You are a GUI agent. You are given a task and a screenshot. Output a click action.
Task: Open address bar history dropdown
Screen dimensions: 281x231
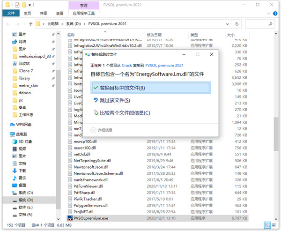click(x=228, y=24)
